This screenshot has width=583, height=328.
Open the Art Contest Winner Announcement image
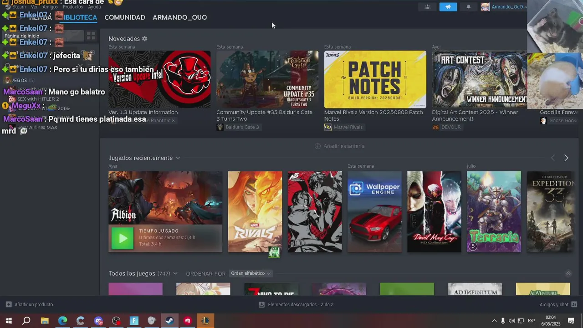[x=480, y=79]
